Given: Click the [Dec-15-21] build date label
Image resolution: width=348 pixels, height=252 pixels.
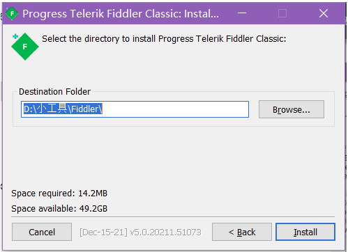Looking at the screenshot, I should pyautogui.click(x=104, y=232).
